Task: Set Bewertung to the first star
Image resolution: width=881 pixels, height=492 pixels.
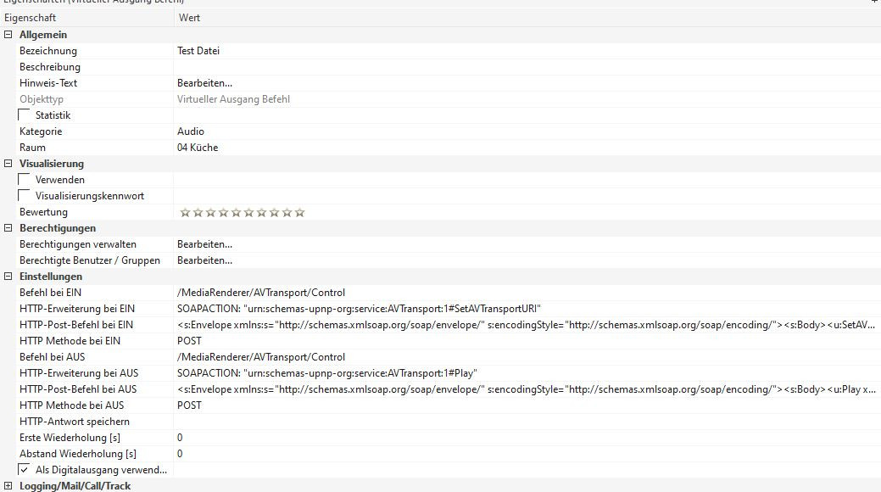Action: click(x=185, y=212)
